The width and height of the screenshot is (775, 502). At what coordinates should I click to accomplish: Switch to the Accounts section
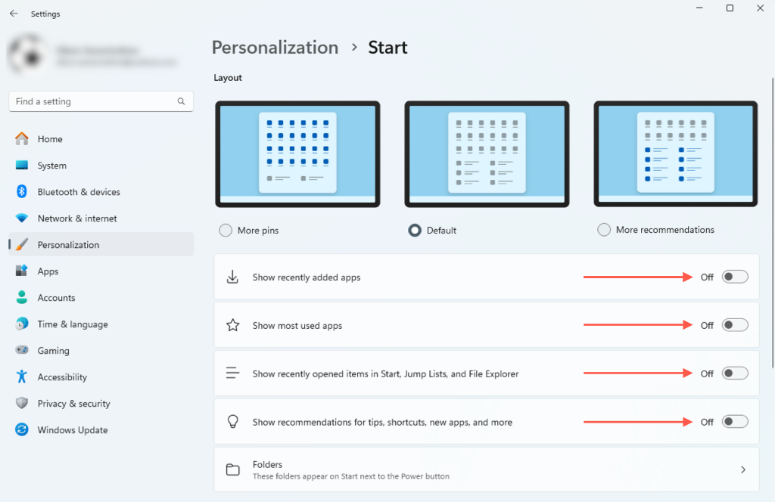pyautogui.click(x=56, y=298)
